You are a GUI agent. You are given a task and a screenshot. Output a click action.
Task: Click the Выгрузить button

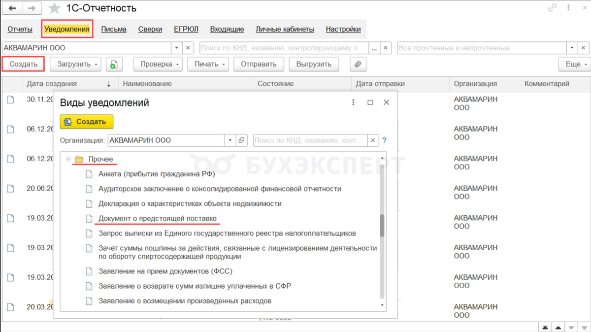tap(314, 64)
